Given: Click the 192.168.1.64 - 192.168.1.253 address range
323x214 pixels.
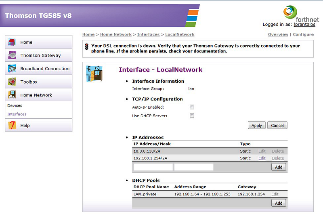Looking at the screenshot, I should tap(202, 194).
